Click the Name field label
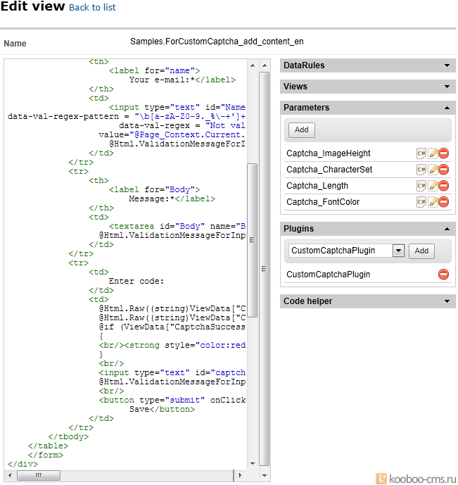Screen dimensions: 458x485 (15, 44)
